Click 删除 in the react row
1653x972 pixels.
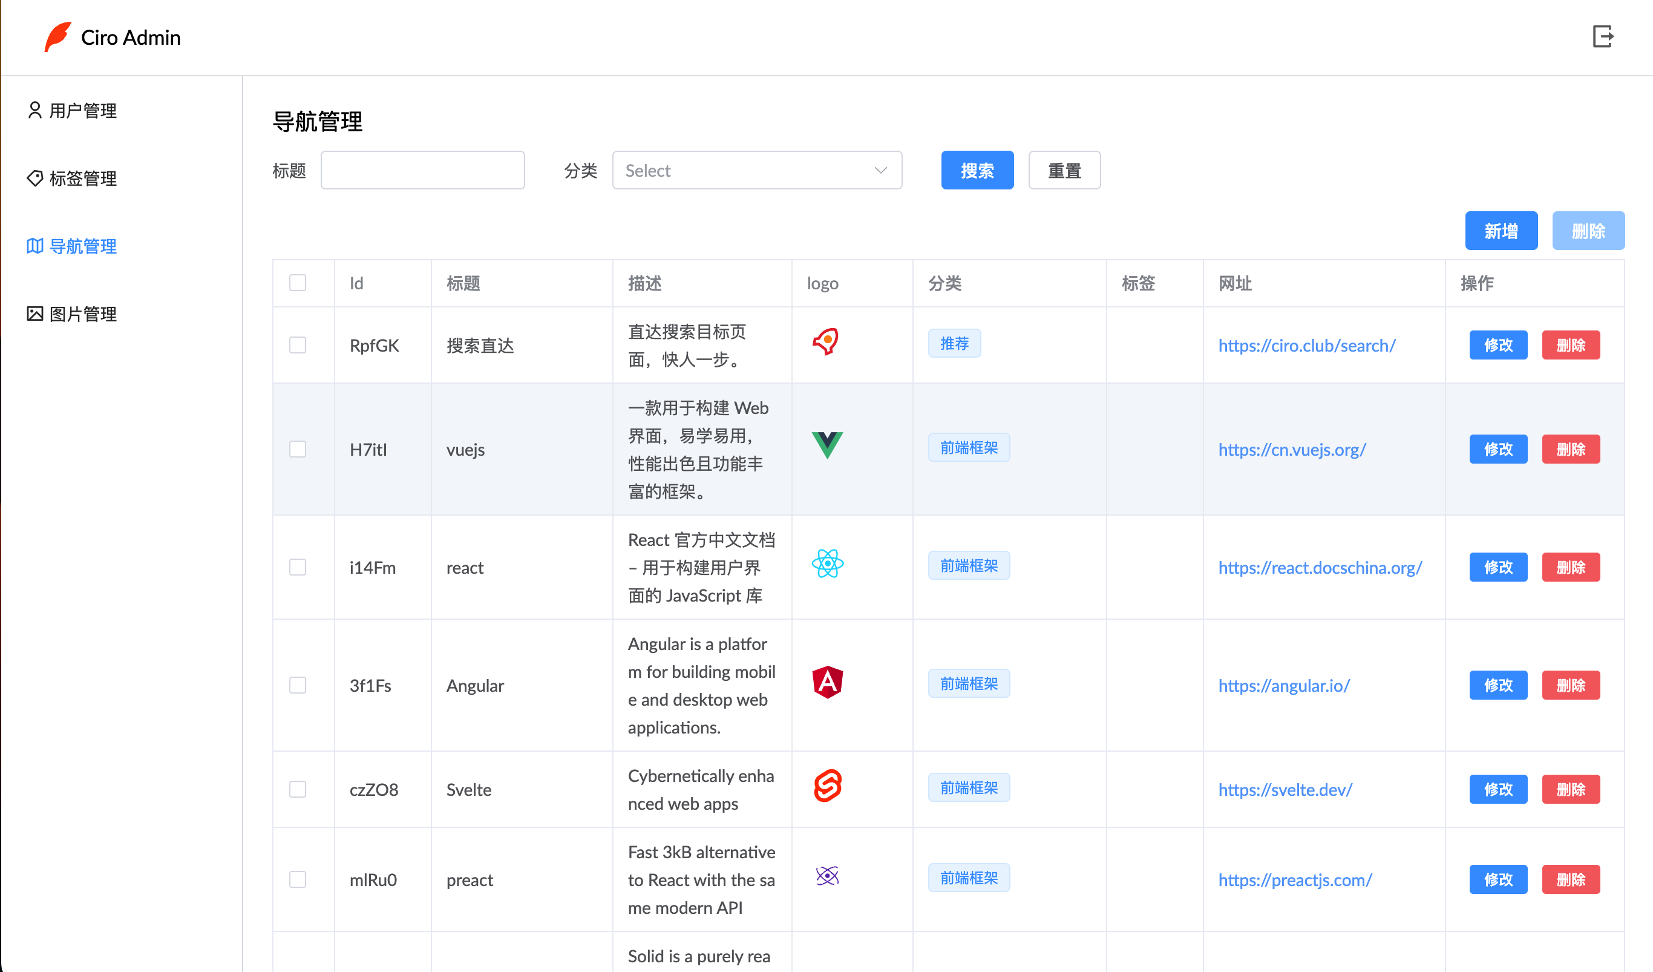[1571, 567]
